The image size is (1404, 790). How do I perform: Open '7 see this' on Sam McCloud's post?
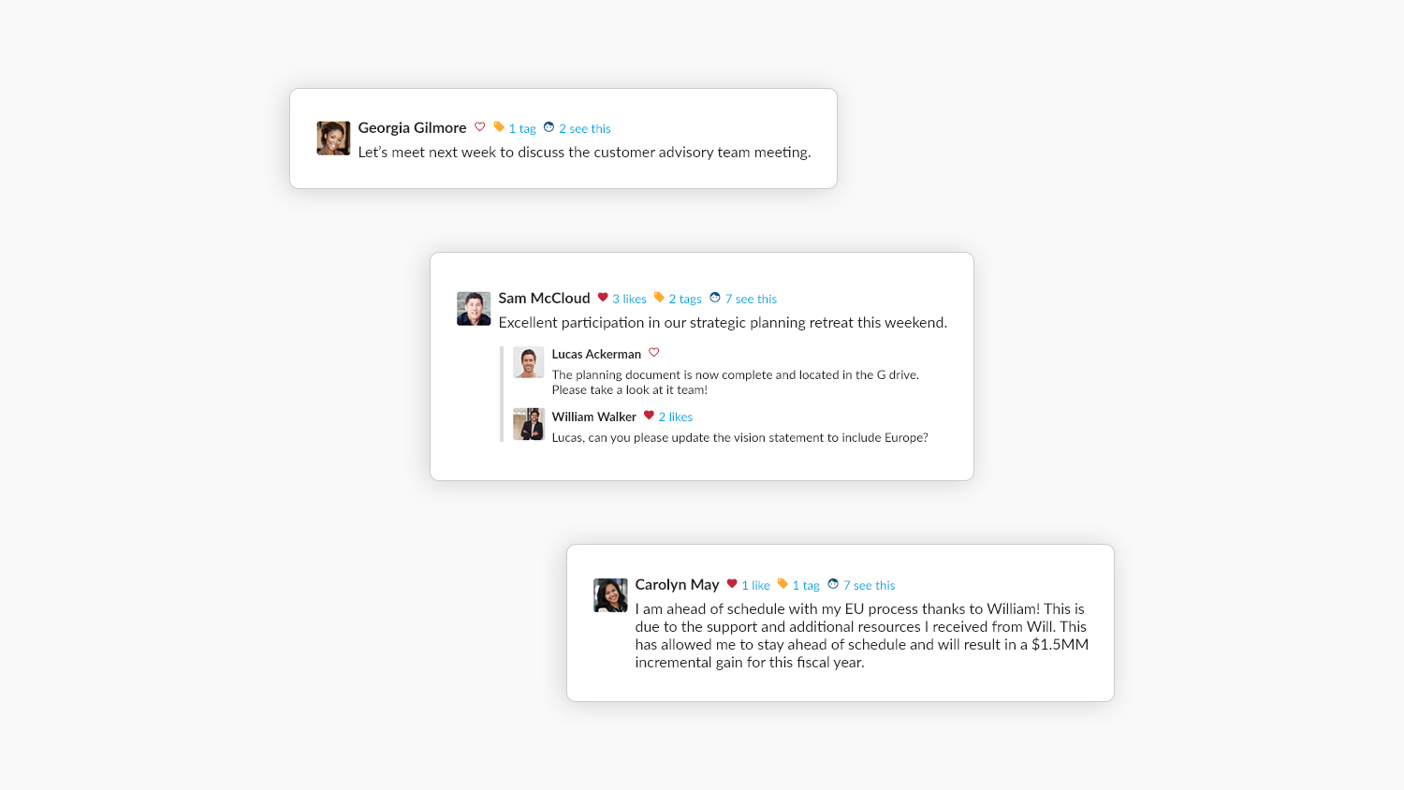pyautogui.click(x=751, y=300)
